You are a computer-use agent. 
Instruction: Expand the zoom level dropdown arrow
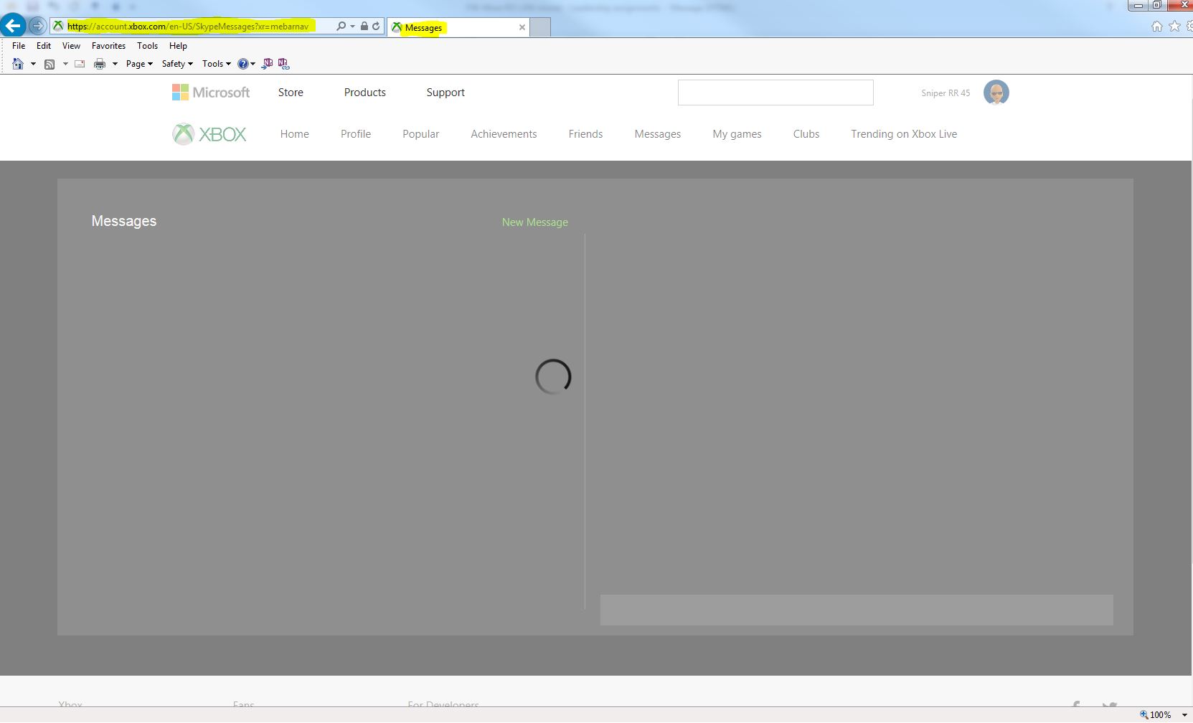tap(1184, 714)
